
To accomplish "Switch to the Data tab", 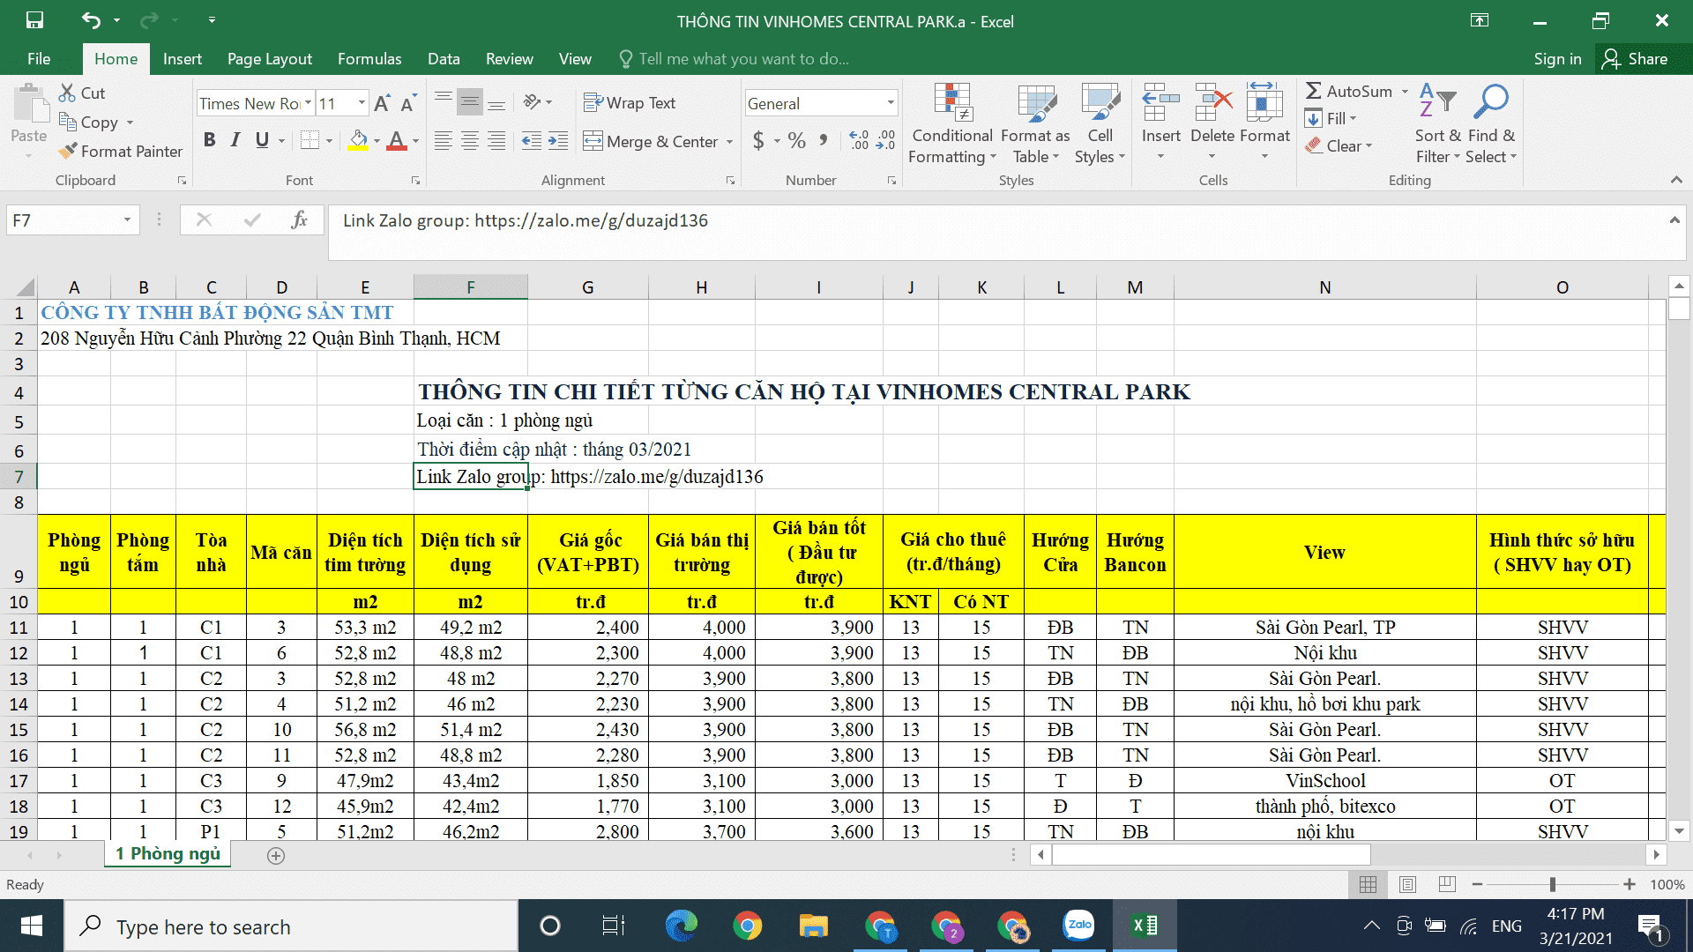I will 444,59.
